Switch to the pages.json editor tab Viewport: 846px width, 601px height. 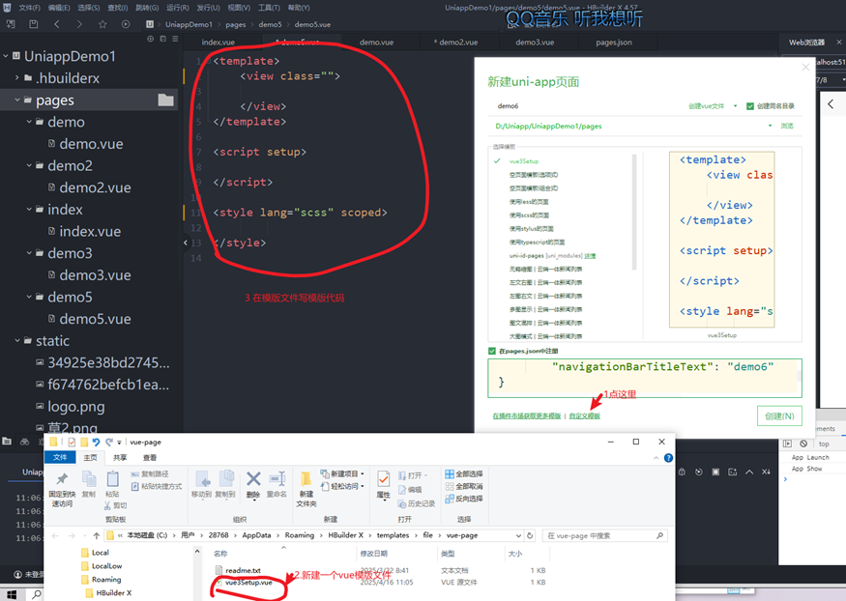click(614, 43)
